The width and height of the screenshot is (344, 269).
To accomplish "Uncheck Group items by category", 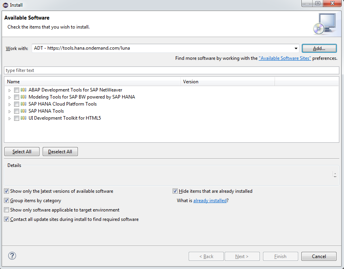I will coord(6,201).
